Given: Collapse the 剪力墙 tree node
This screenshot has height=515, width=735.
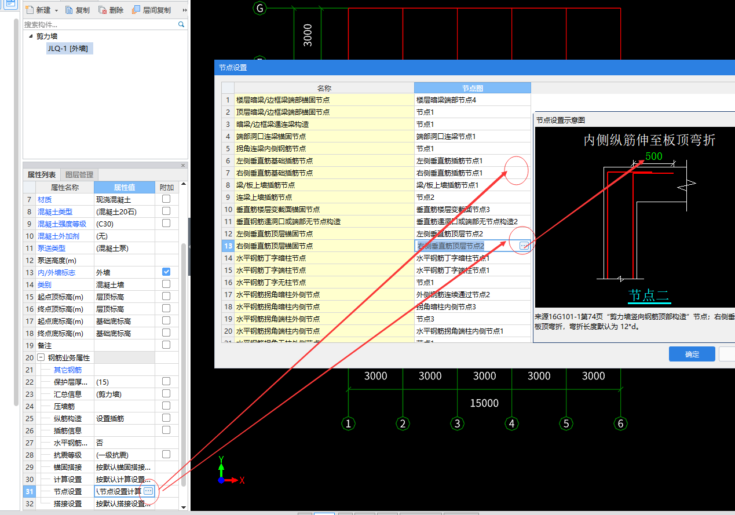Looking at the screenshot, I should tap(30, 36).
